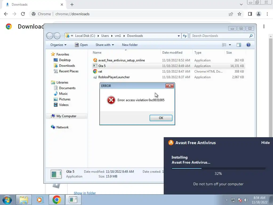Screen dimensions: 273x205
Task: Click the Open toolbar button in Explorer
Action: (81, 45)
